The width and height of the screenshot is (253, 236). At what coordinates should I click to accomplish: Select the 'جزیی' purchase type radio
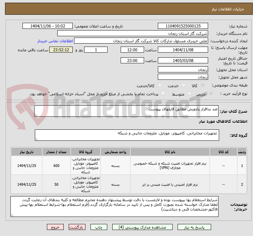[x=211, y=94]
